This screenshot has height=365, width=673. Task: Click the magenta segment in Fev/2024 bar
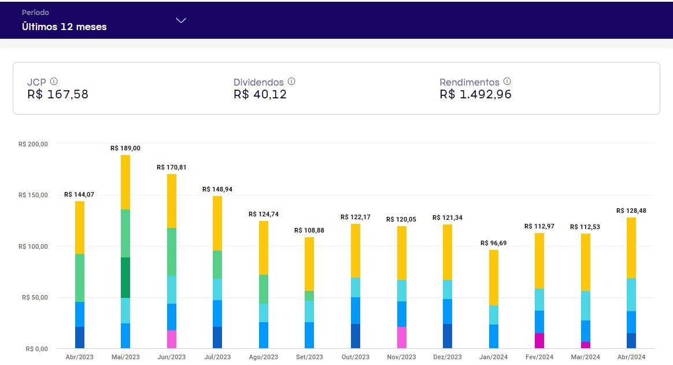pyautogui.click(x=539, y=341)
